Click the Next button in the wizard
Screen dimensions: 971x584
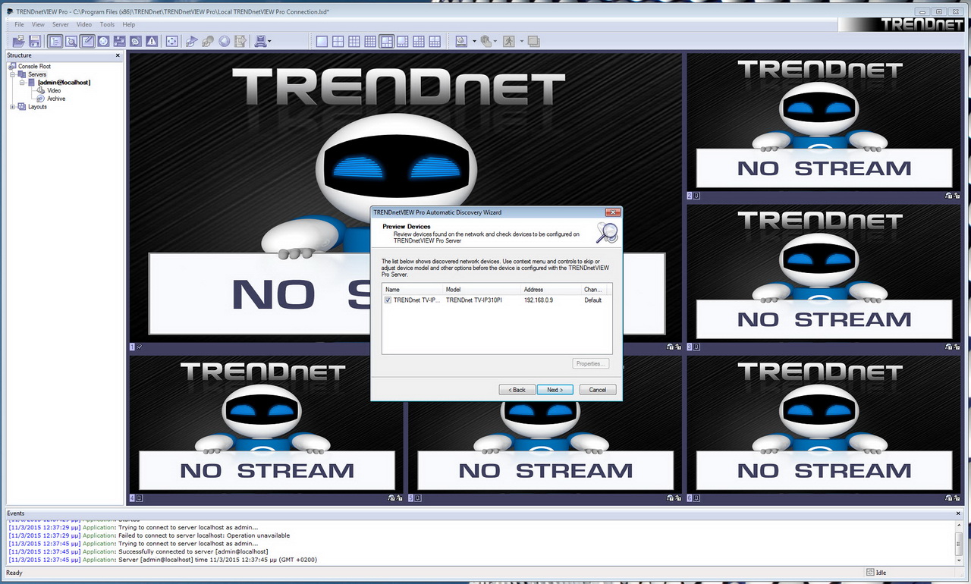pos(555,390)
